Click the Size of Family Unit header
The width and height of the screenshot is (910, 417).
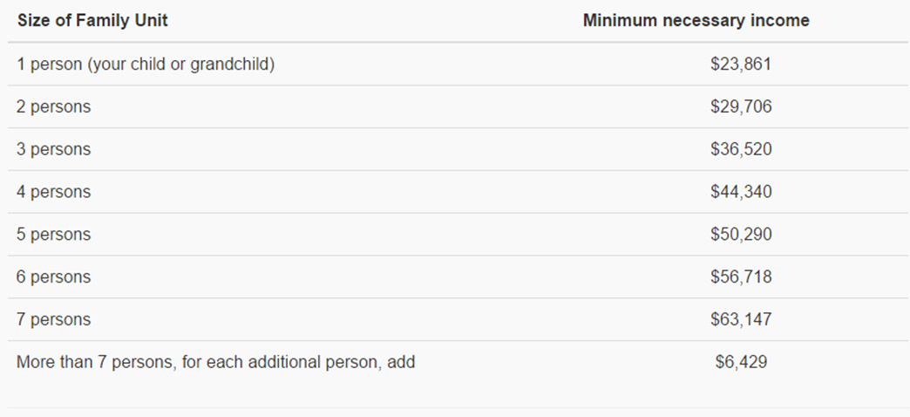point(92,21)
